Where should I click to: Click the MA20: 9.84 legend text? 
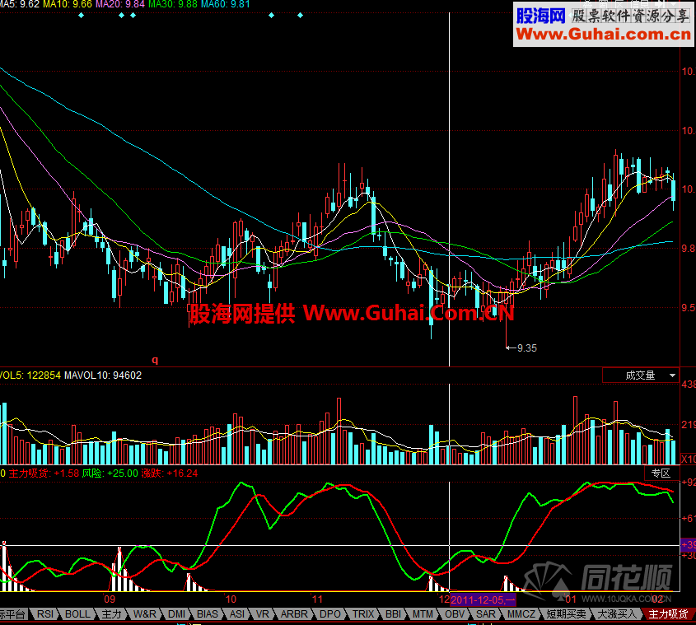pos(120,4)
